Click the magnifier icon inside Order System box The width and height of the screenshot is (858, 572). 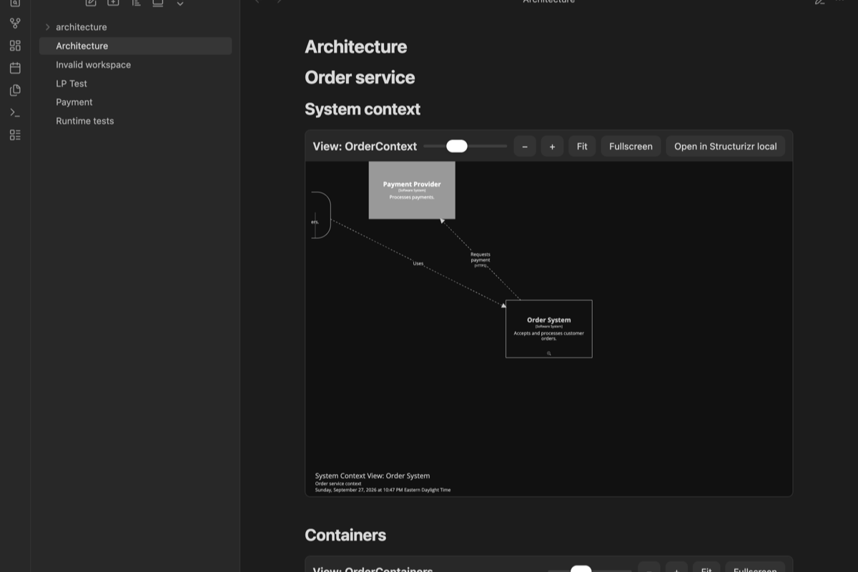[x=549, y=353]
